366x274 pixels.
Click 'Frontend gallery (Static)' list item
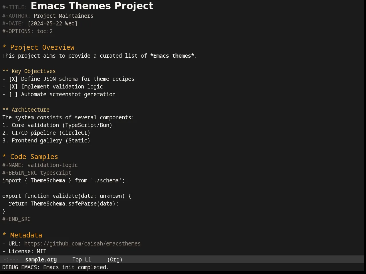point(46,140)
